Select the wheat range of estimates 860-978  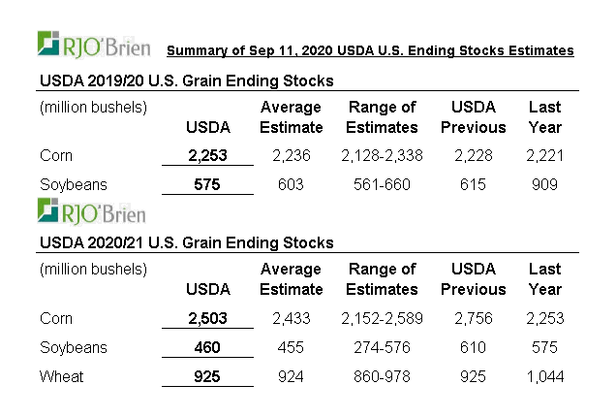[x=382, y=376]
